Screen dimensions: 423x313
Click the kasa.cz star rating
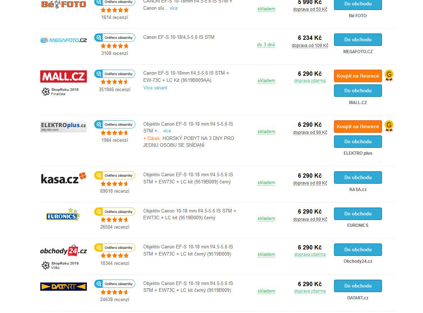(x=115, y=184)
